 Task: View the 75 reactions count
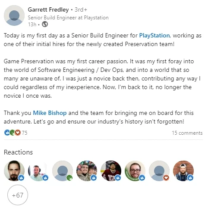point(25,133)
